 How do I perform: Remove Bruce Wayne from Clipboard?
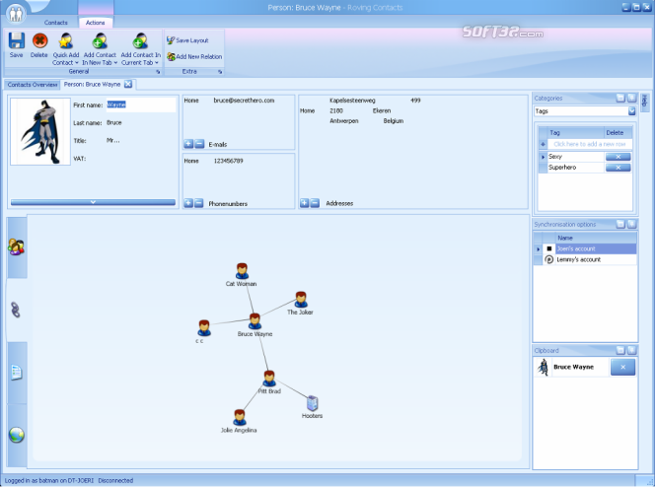coord(622,368)
